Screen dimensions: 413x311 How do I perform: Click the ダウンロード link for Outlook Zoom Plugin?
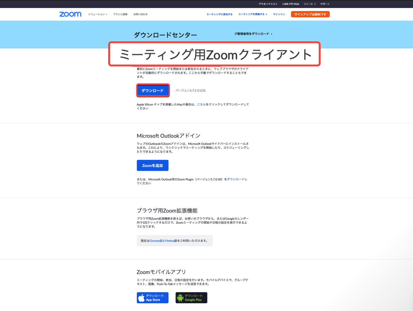[x=236, y=179]
